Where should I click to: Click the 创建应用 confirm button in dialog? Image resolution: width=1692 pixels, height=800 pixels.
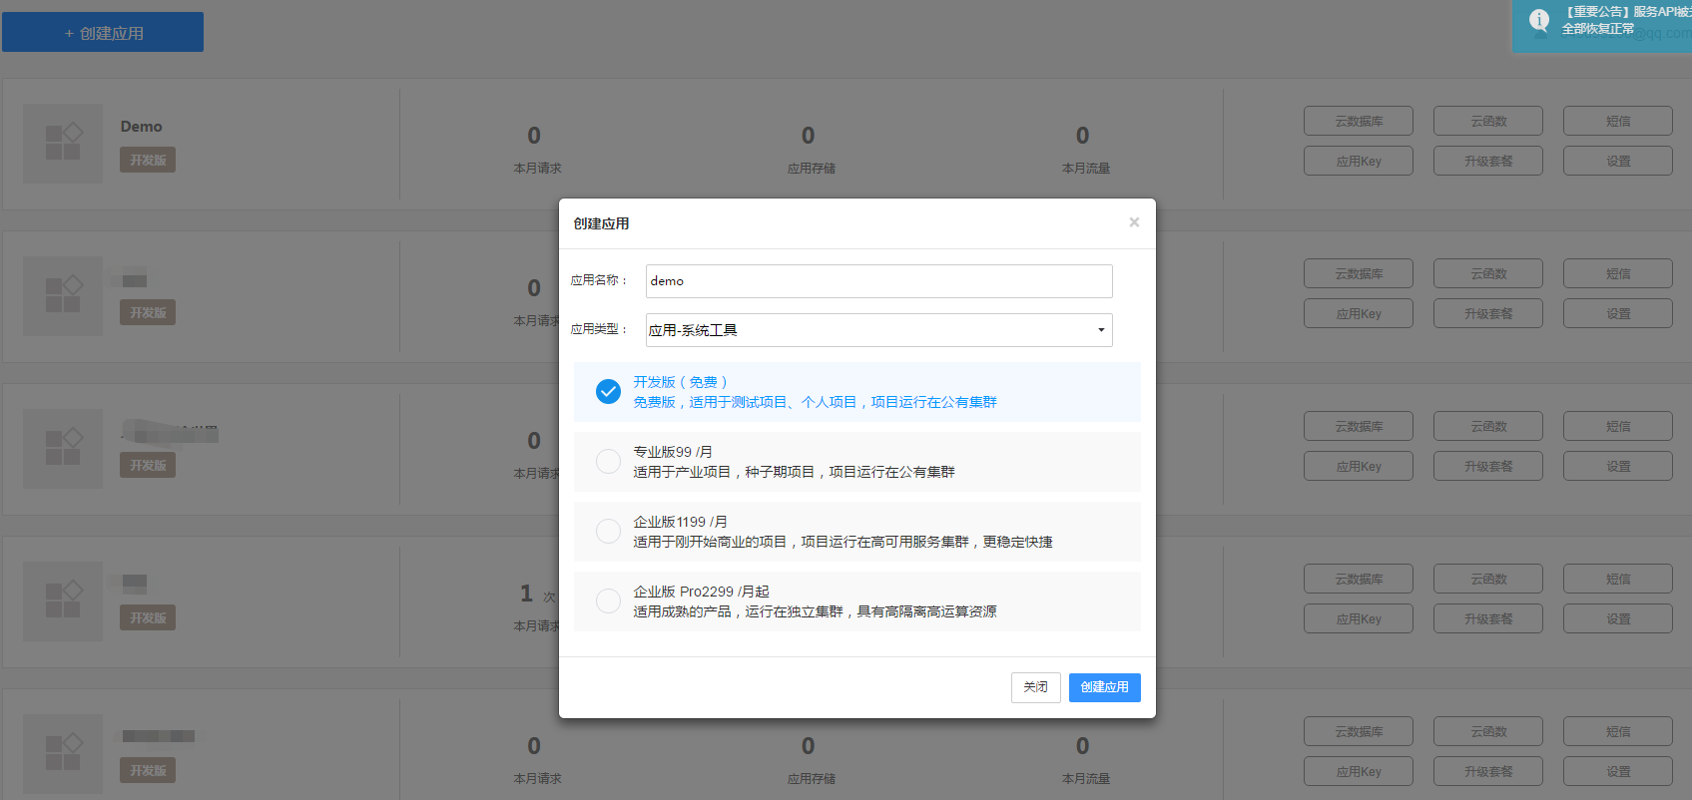[1104, 687]
